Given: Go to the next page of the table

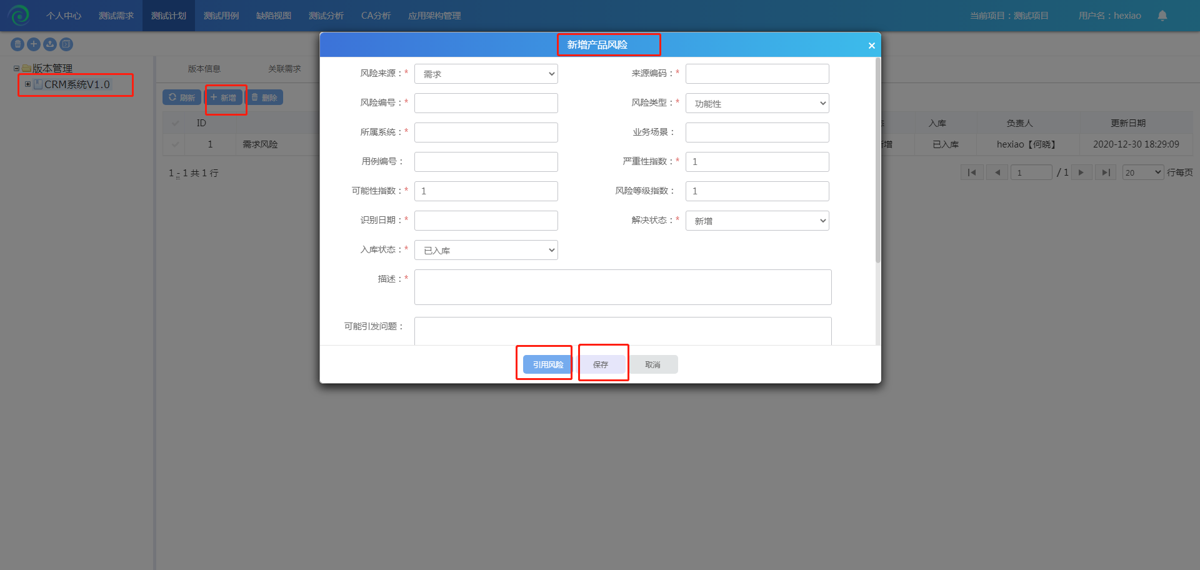Looking at the screenshot, I should coord(1081,172).
